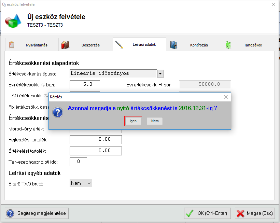
Task: Click the green checkmark icon on OK button
Action: click(x=190, y=213)
